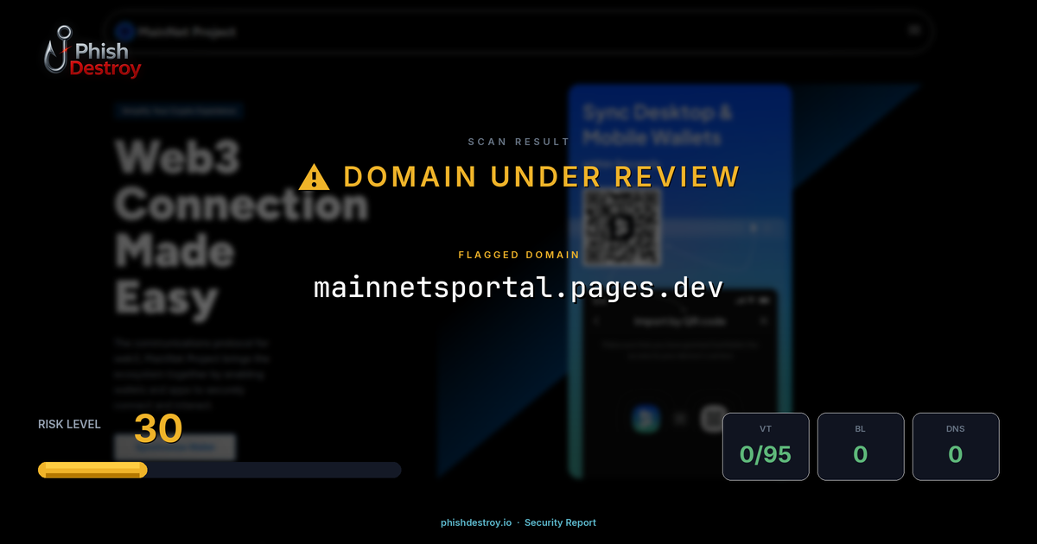
Task: Open the Security Report link
Action: pos(560,522)
